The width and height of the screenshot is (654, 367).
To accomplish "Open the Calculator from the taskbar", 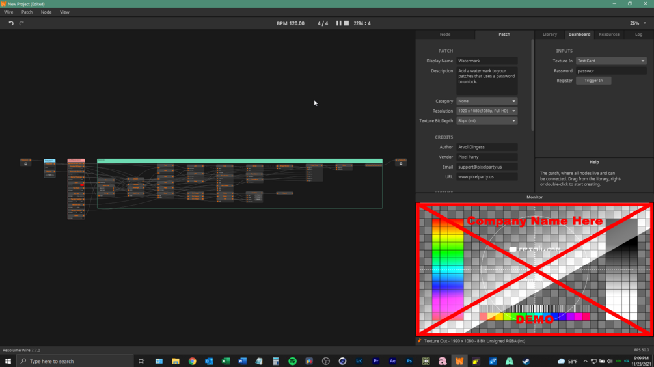I will click(x=276, y=361).
